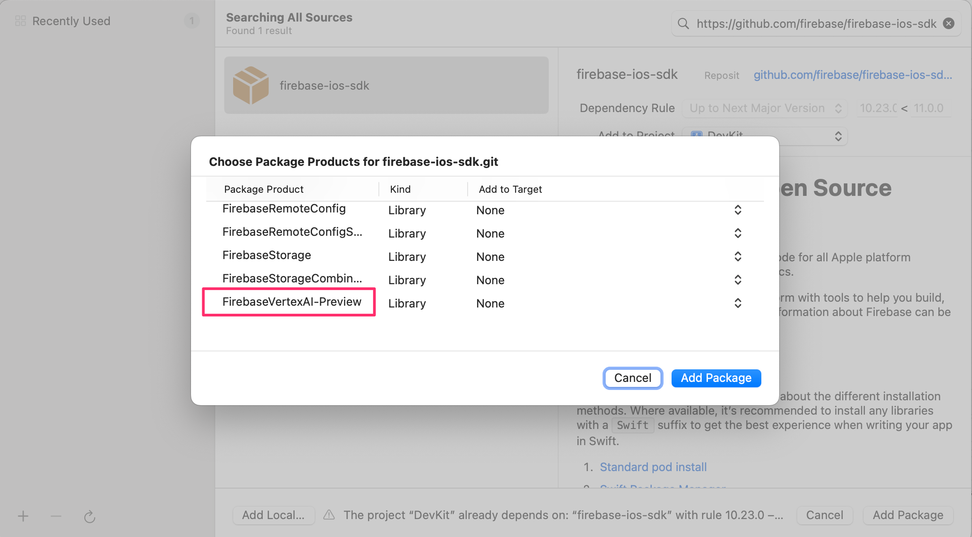This screenshot has height=537, width=972.
Task: Open the github.com/firebase/firebase-ios-sdk repository link
Action: click(x=851, y=75)
